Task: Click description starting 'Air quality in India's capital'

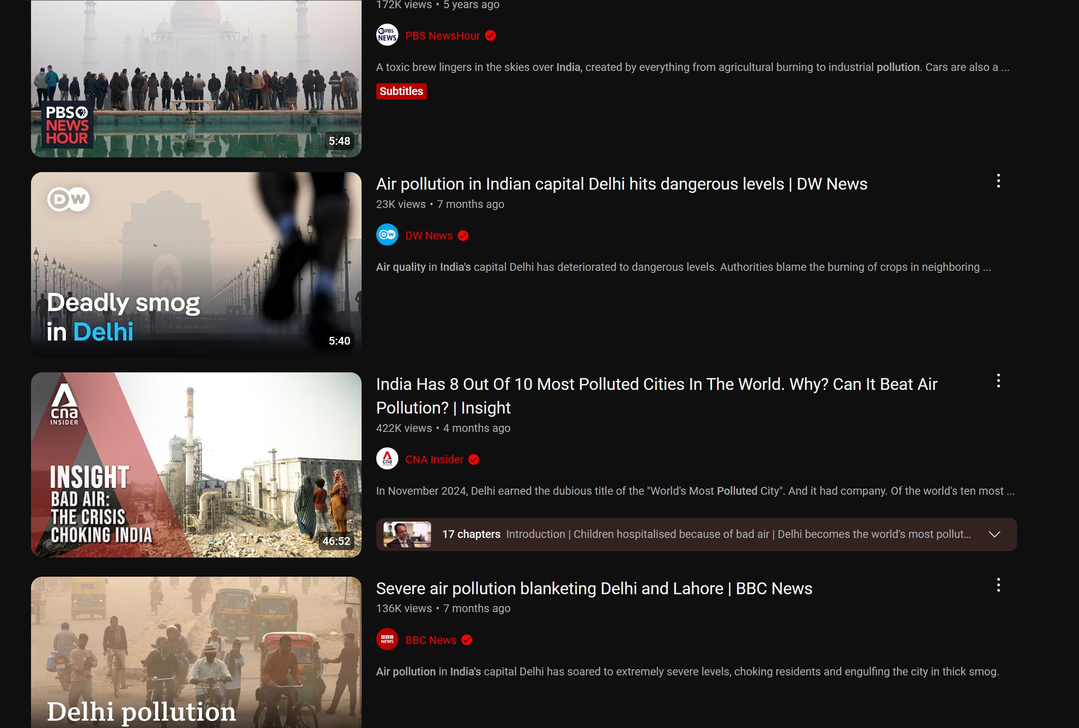Action: pyautogui.click(x=684, y=267)
